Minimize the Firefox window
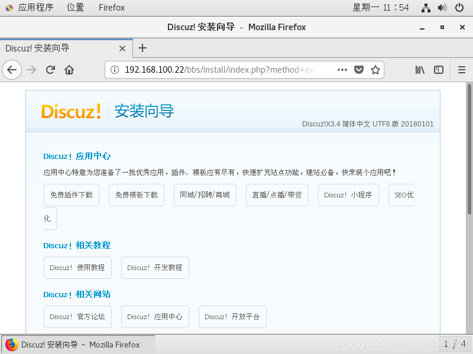Viewport: 473px width, 354px height. pyautogui.click(x=422, y=27)
